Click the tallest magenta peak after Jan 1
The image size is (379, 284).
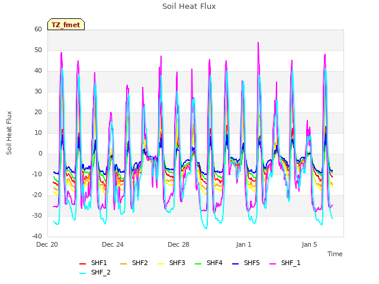click(258, 43)
